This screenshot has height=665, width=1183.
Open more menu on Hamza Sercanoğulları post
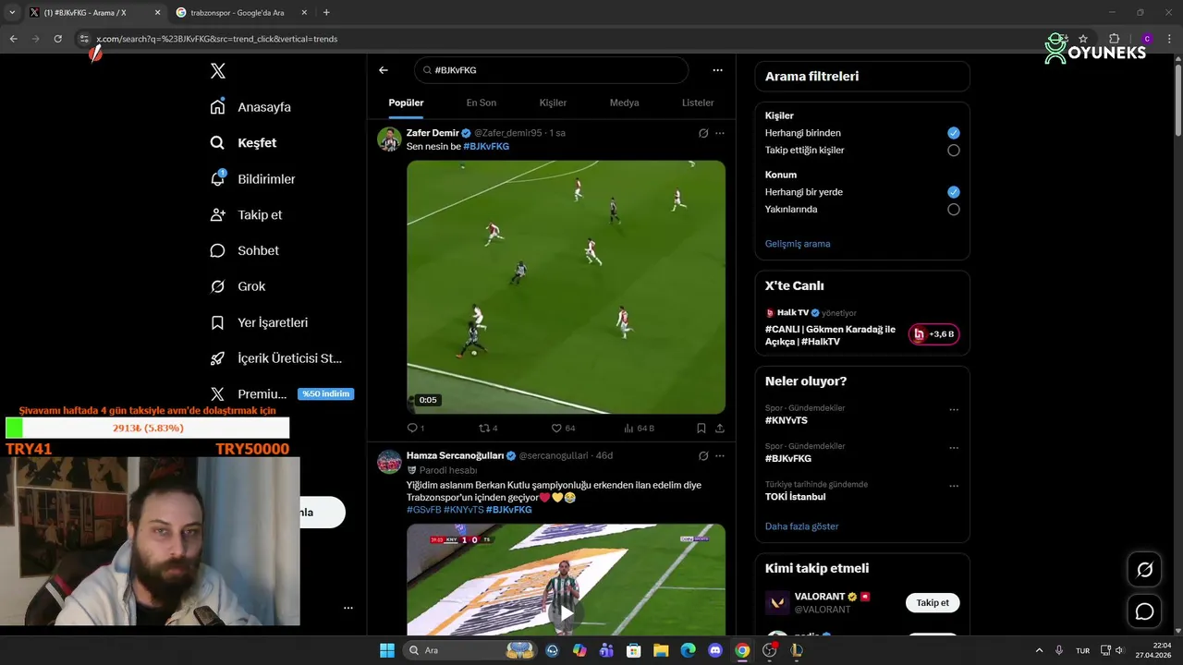pyautogui.click(x=720, y=455)
